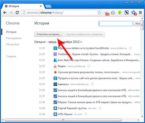Click the horizontal scrollbar thumb

pos(63,120)
